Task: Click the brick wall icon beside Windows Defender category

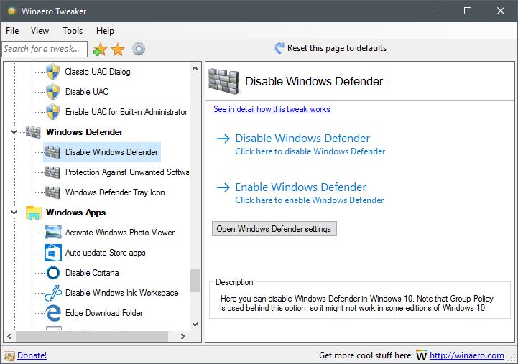Action: 33,132
